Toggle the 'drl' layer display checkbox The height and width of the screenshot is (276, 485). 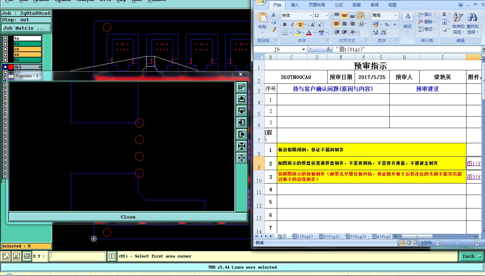5,67
